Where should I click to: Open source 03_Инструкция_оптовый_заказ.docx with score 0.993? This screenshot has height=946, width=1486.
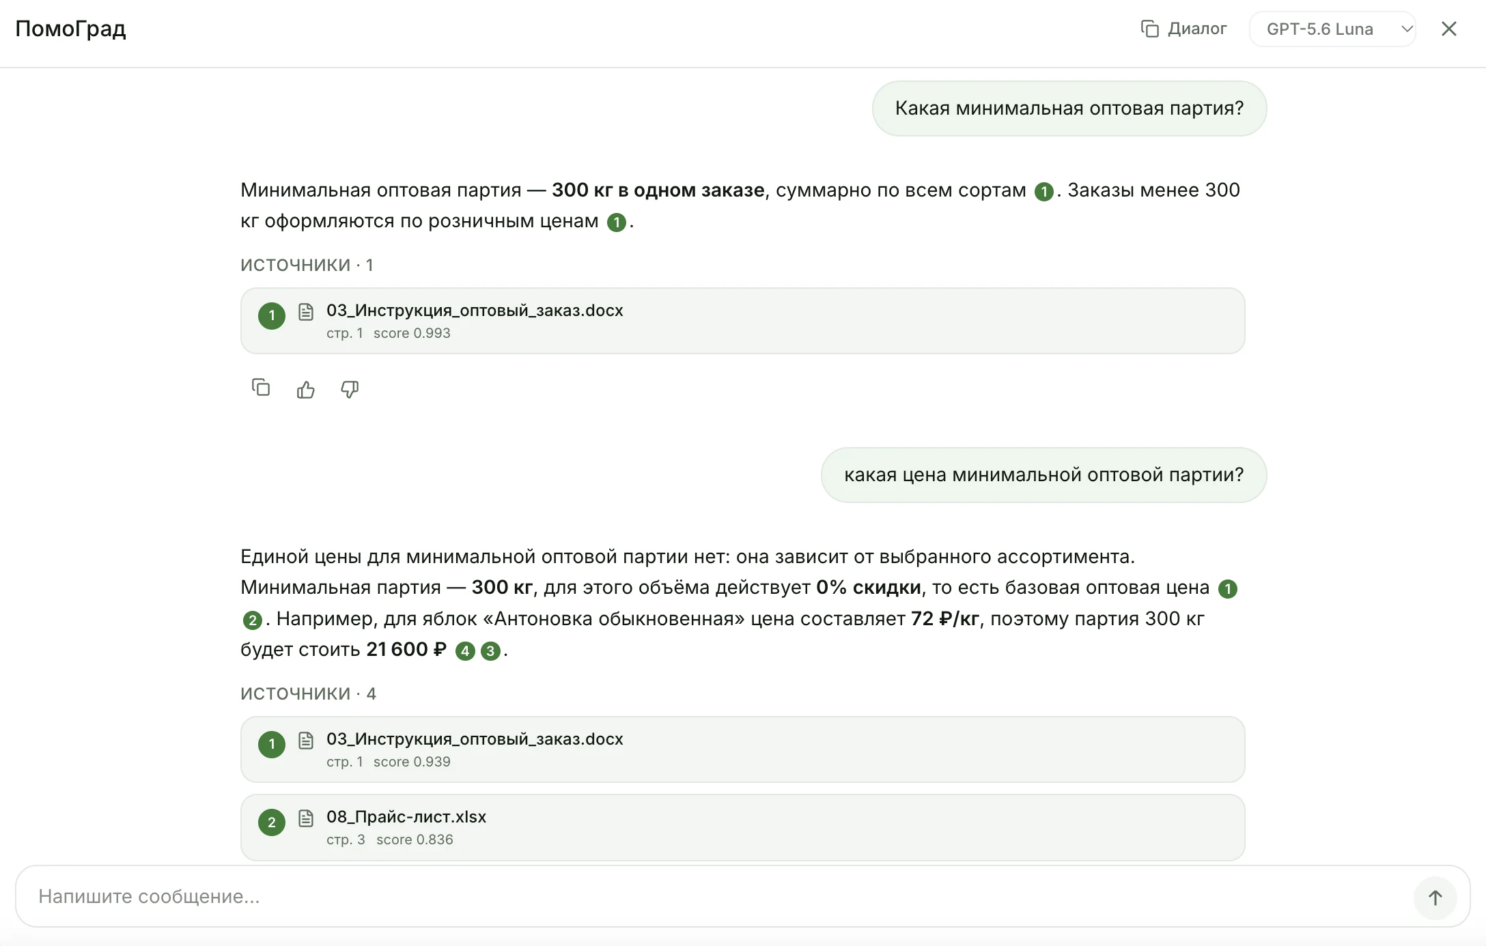click(742, 321)
